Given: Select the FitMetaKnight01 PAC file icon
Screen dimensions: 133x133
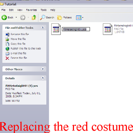Looking at the screenshot, I should (x=108, y=29).
